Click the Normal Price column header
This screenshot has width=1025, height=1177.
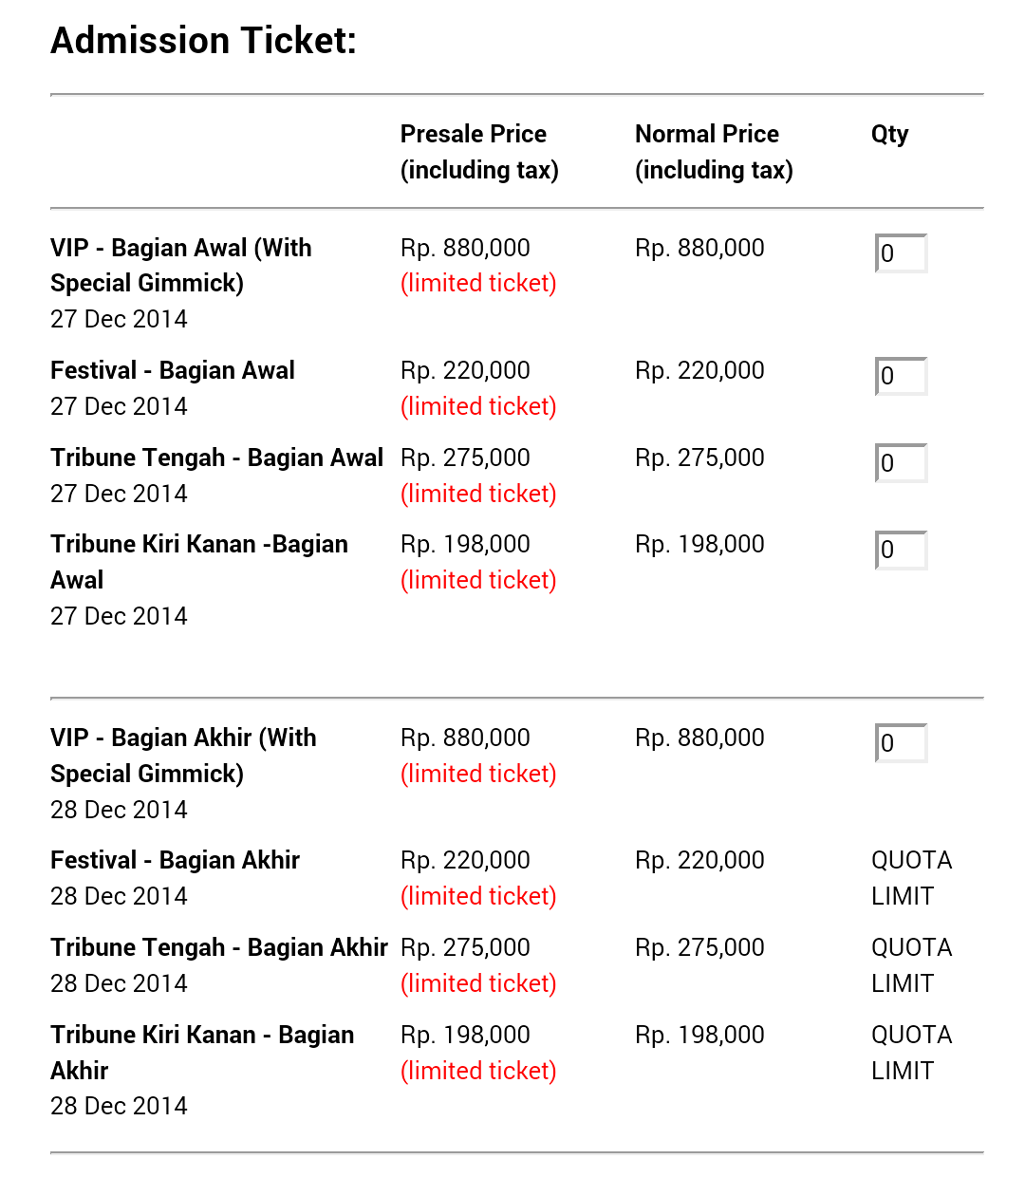pyautogui.click(x=713, y=152)
